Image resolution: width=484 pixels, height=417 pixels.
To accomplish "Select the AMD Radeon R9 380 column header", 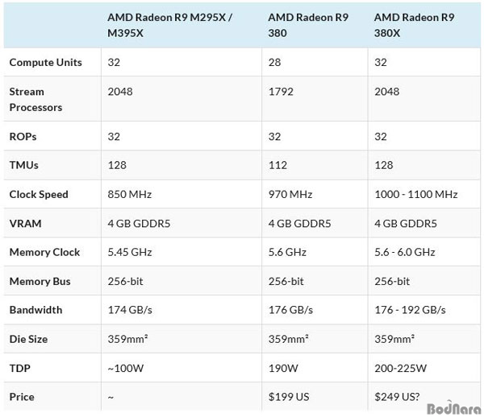I will pyautogui.click(x=308, y=25).
